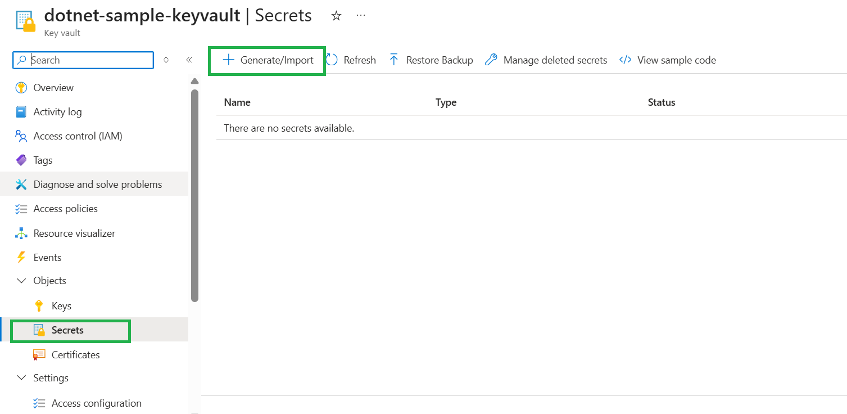The height and width of the screenshot is (414, 847).
Task: Collapse the Objects section chevron
Action: tap(21, 281)
